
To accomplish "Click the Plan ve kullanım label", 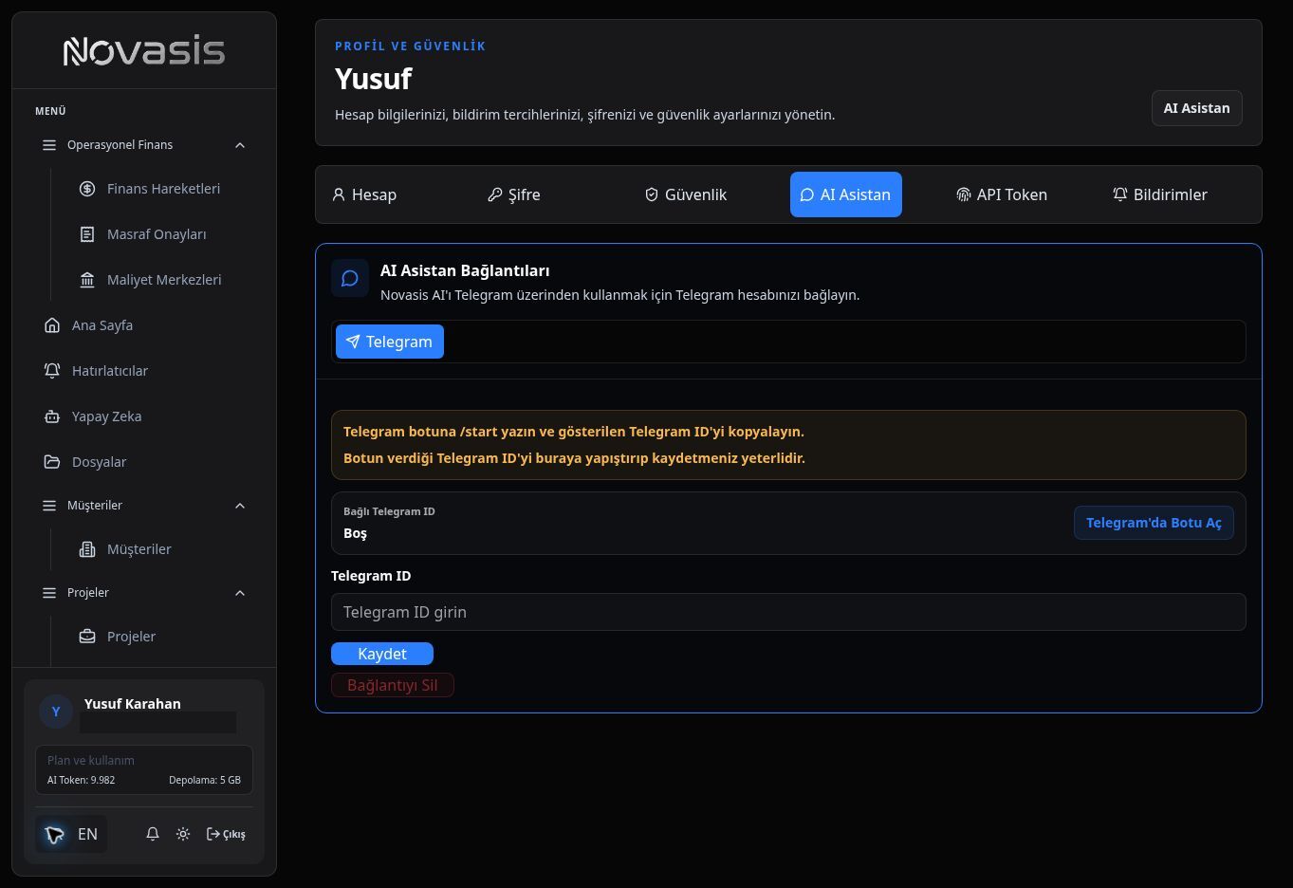I will point(91,760).
